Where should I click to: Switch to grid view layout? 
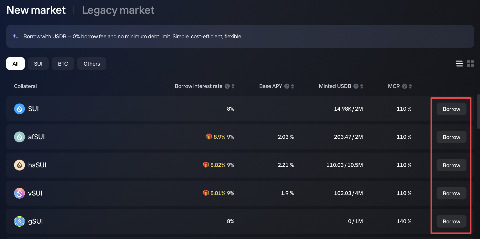click(470, 64)
